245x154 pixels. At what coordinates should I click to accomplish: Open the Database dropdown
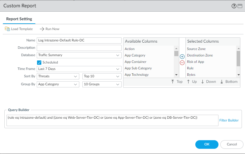tap(79, 55)
